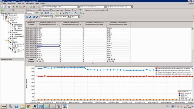
Task: Open the start date 29.03.2014 00:00 picker arrow
Action: (x=52, y=17)
